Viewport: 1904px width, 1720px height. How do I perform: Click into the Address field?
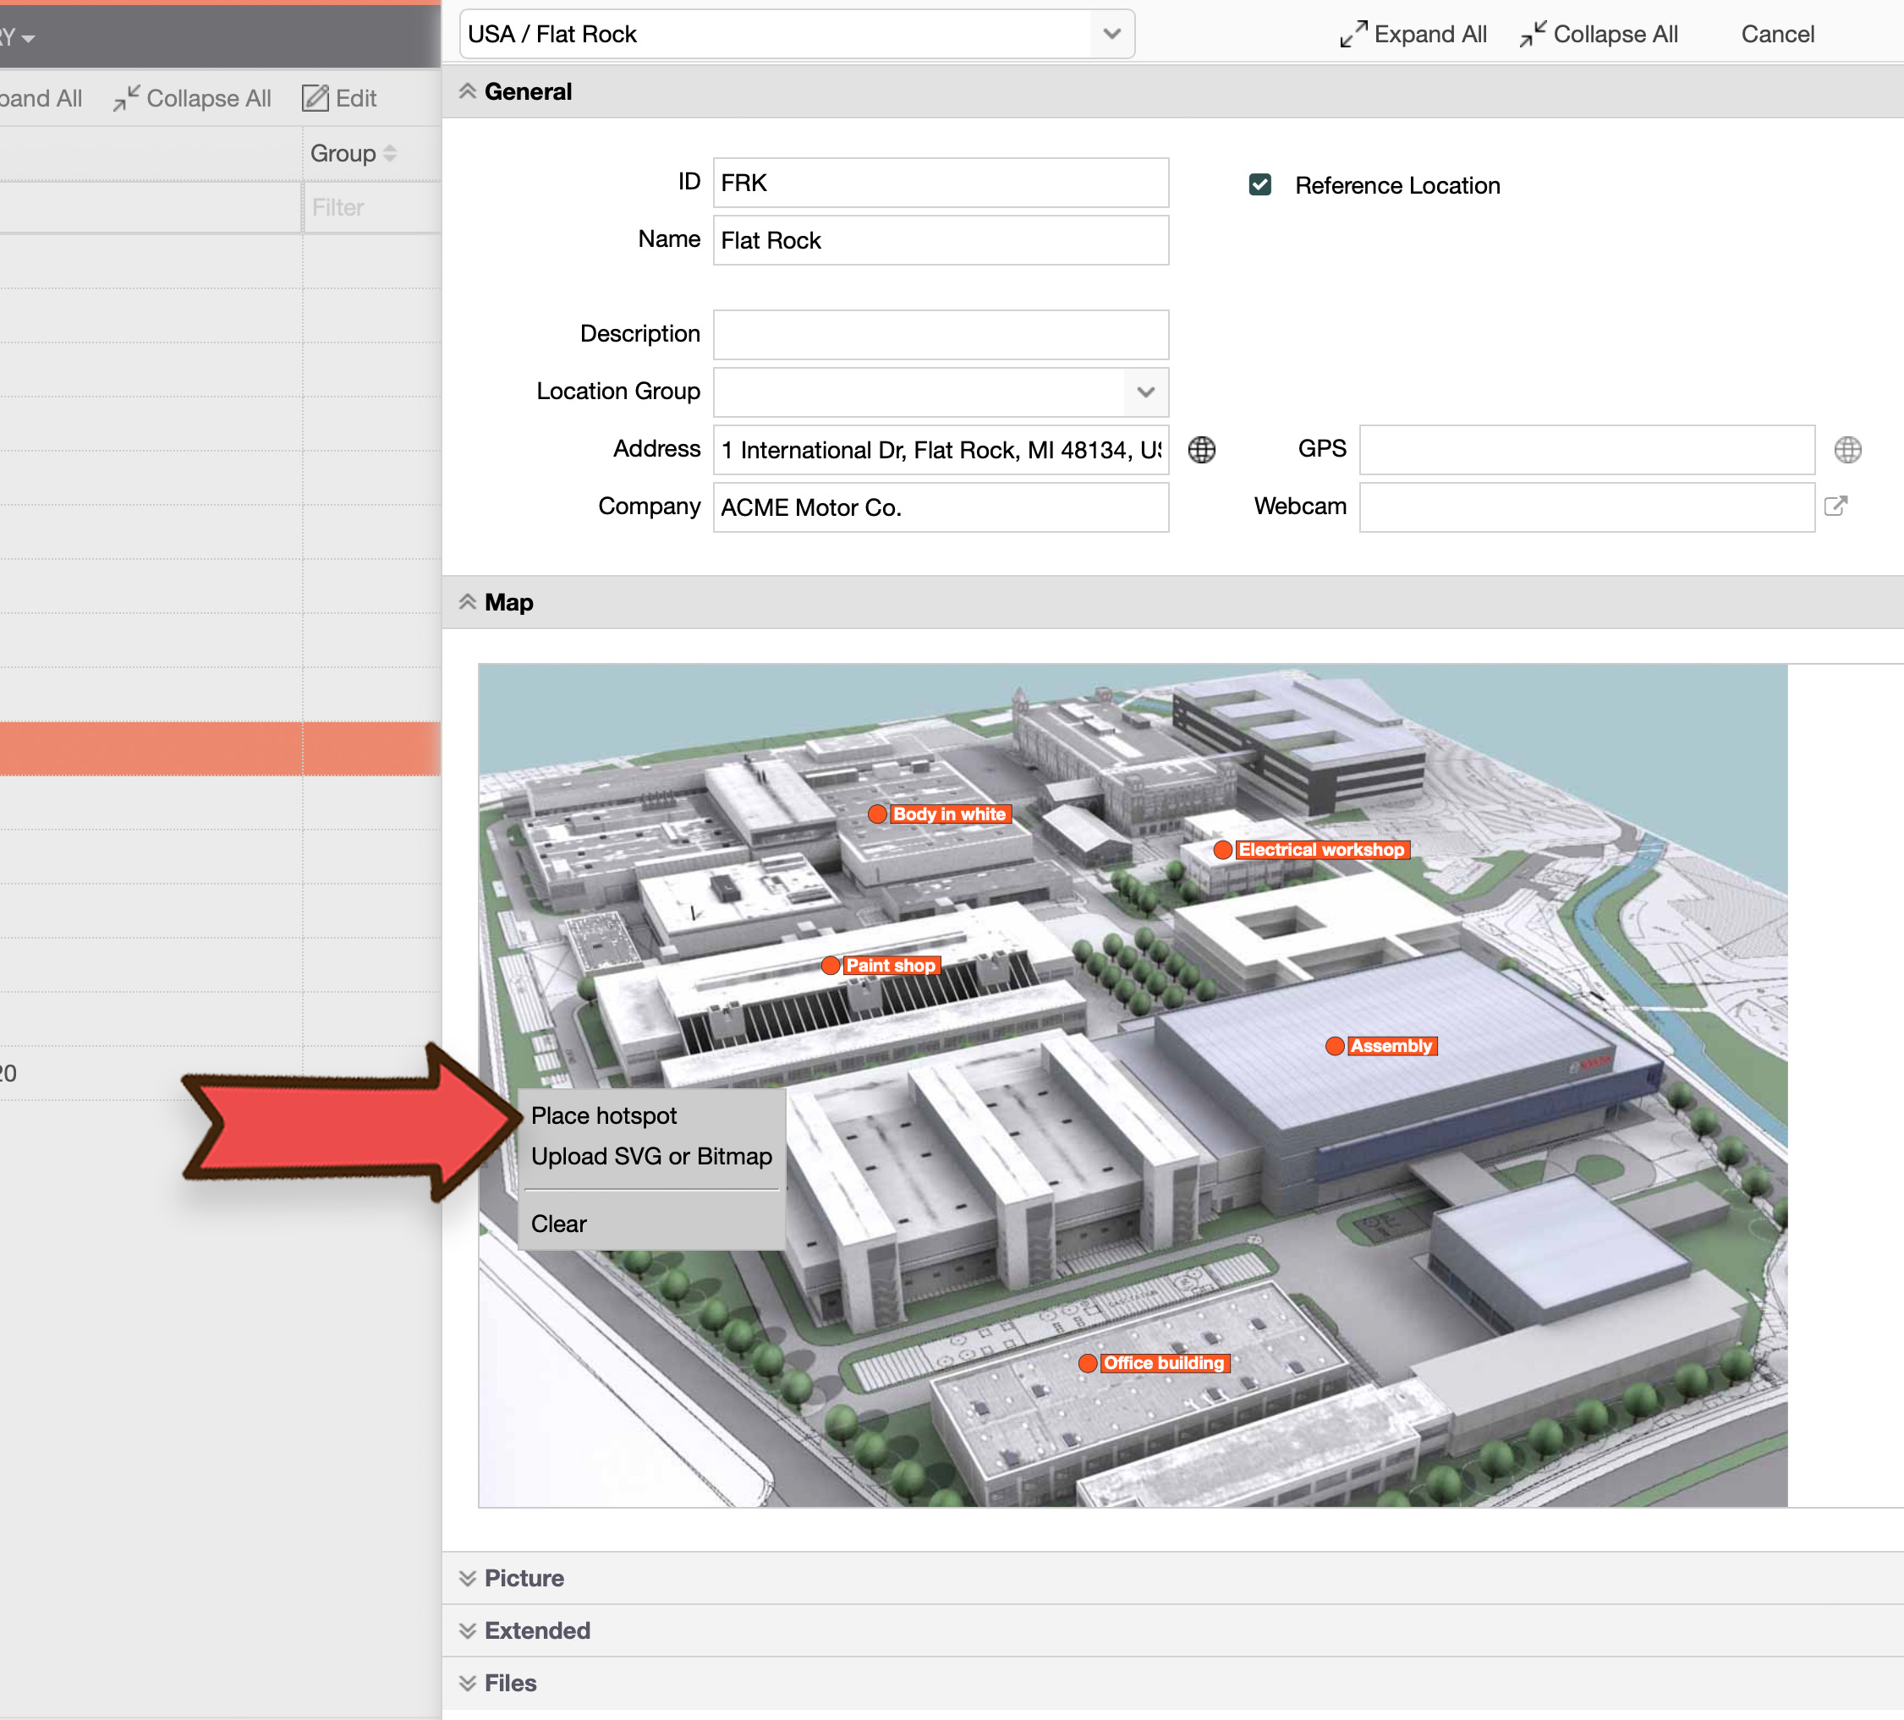(941, 451)
